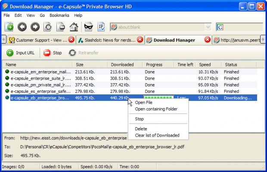This screenshot has height=172, width=267.
Task: Open the File menu
Action: tap(6, 16)
